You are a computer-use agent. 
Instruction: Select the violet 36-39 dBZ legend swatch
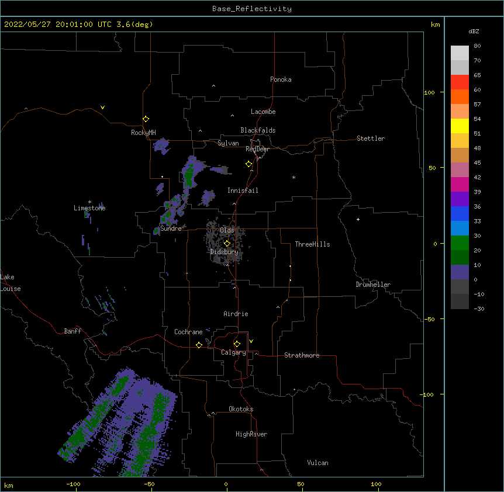tap(460, 199)
